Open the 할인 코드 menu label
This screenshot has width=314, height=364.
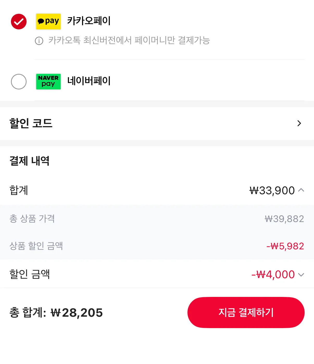point(31,123)
